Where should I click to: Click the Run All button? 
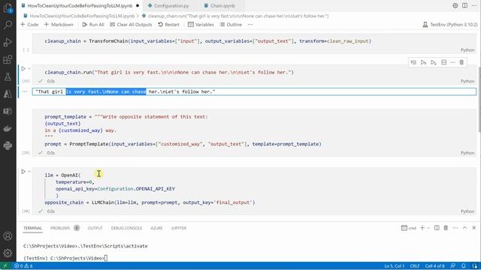click(x=93, y=25)
